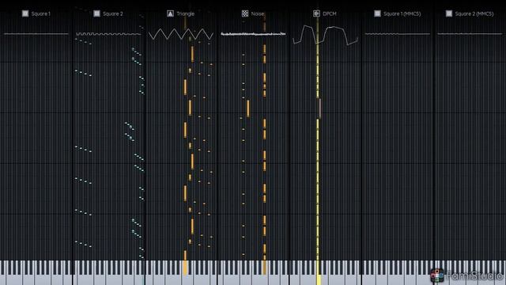Click the "Square 1 (MMC5)" label
This screenshot has width=506, height=285.
(x=402, y=14)
